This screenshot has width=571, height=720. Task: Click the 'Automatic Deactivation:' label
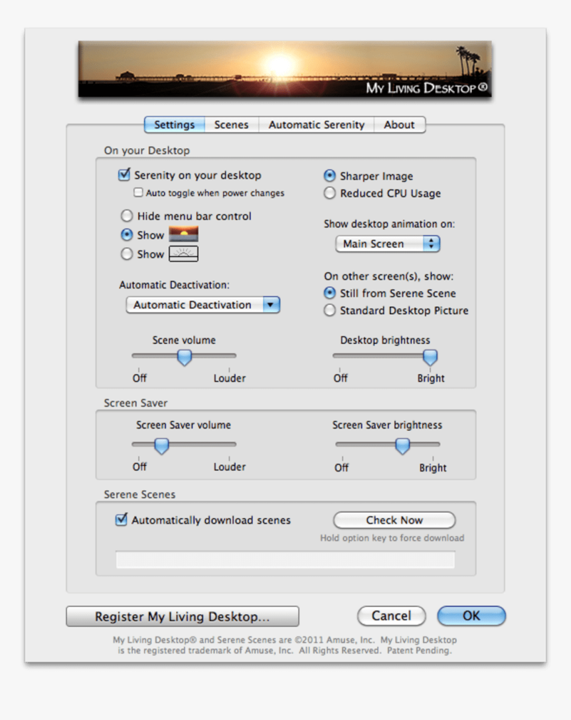[175, 285]
